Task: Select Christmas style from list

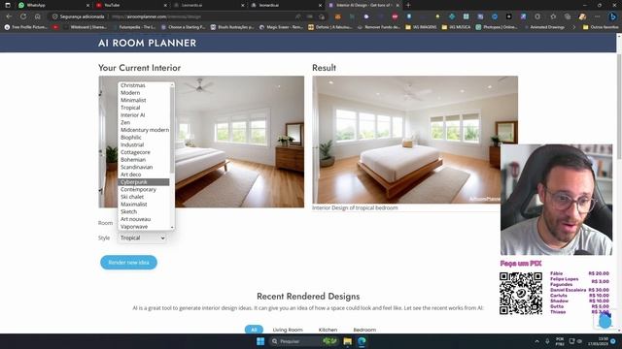Action: click(x=144, y=85)
